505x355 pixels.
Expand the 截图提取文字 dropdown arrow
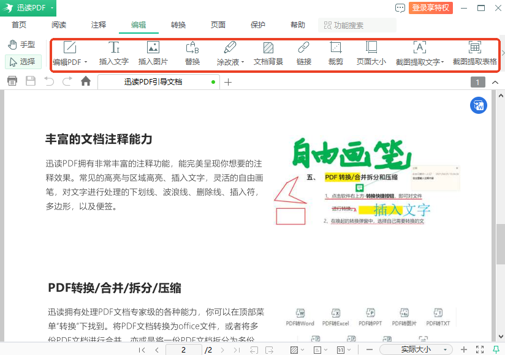(442, 62)
